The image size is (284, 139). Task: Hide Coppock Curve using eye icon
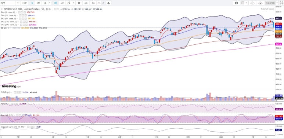pyautogui.click(x=28, y=127)
